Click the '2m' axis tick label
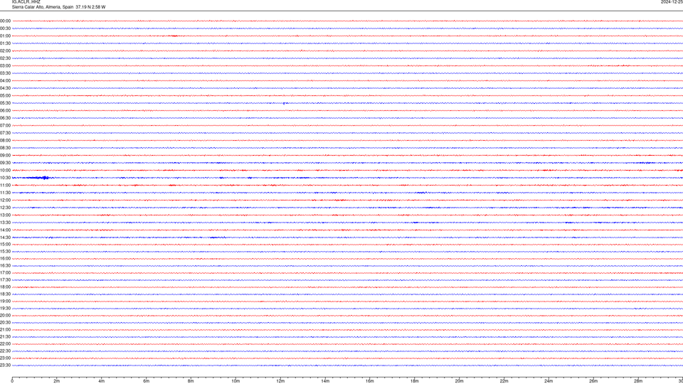The height and width of the screenshot is (384, 683). pyautogui.click(x=57, y=381)
